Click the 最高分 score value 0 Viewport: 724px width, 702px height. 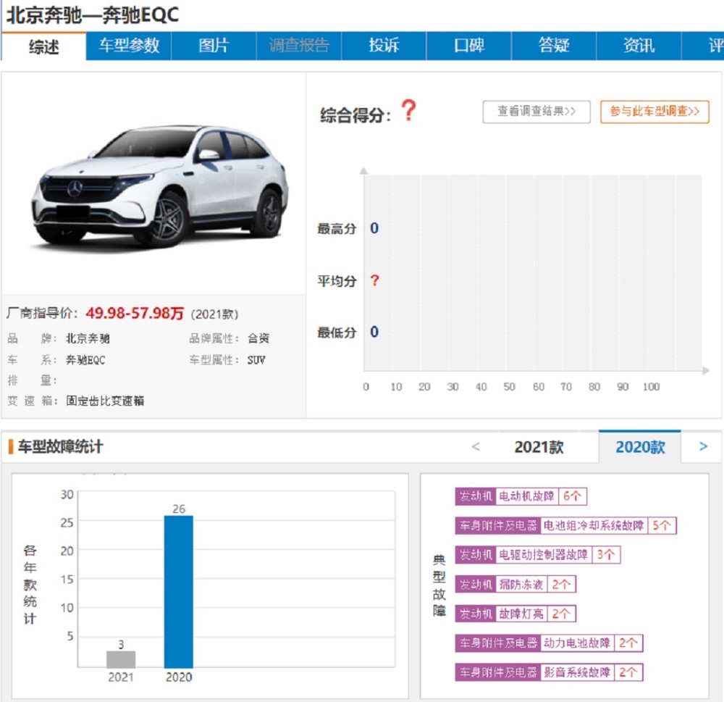[374, 228]
